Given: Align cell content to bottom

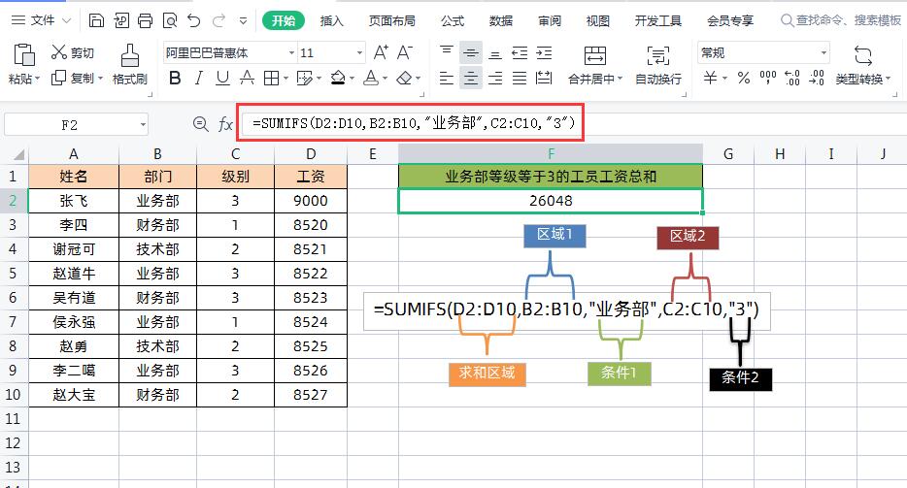Looking at the screenshot, I should tap(495, 53).
